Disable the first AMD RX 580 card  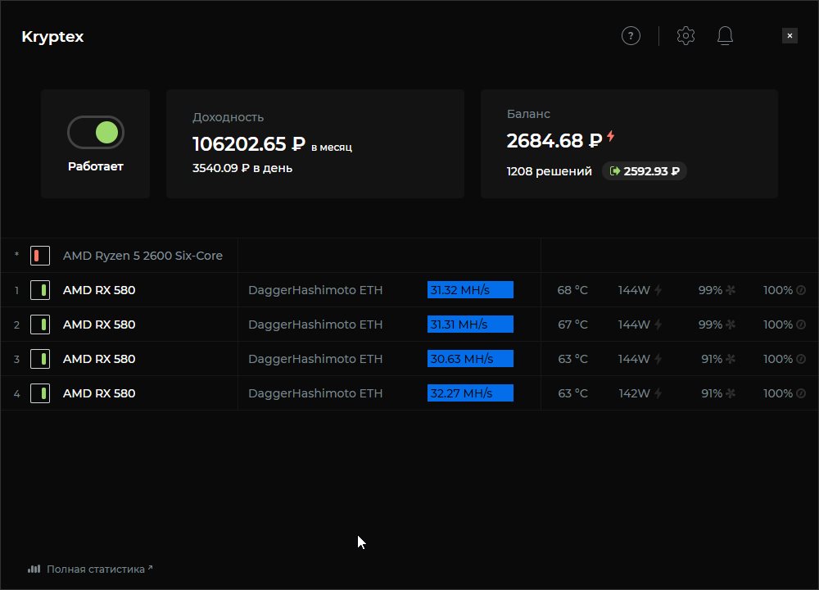point(40,290)
